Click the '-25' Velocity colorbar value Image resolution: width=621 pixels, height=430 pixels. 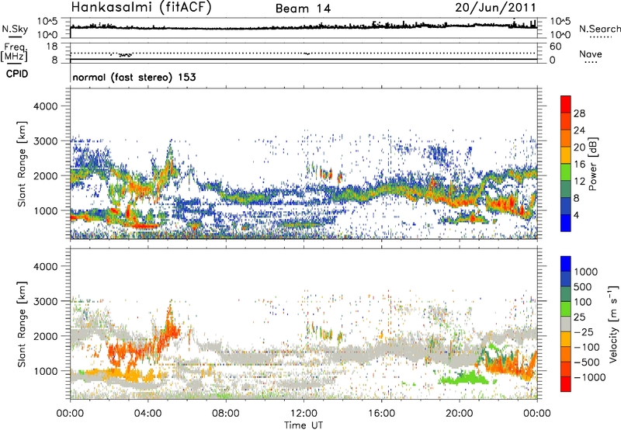click(x=584, y=331)
